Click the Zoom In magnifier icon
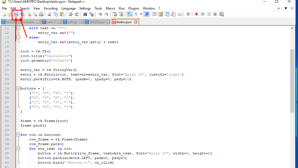Viewport: 298px width, 168px height. [100, 14]
